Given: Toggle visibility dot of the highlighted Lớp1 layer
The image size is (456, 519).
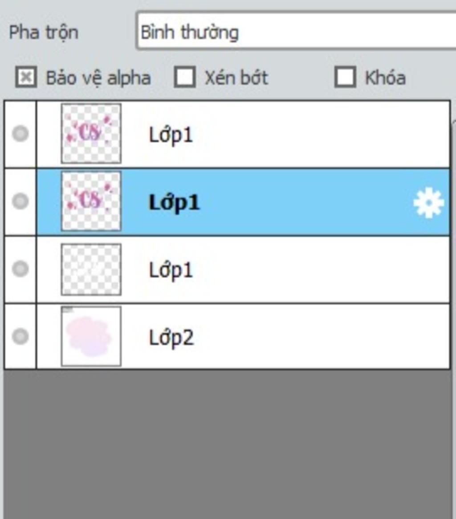Looking at the screenshot, I should point(20,201).
